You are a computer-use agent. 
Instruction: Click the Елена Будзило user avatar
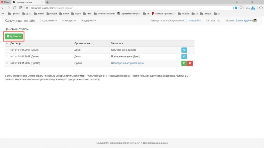[x=255, y=21]
